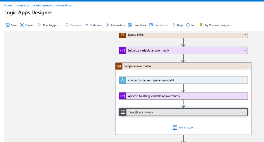Image resolution: width=264 pixels, height=142 pixels.
Task: Open the Run Trigger dropdown chevron
Action: [x=60, y=25]
